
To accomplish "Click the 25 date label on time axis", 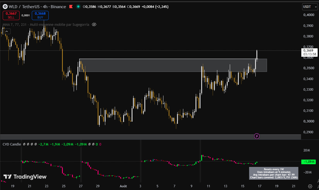I will coord(64,186).
